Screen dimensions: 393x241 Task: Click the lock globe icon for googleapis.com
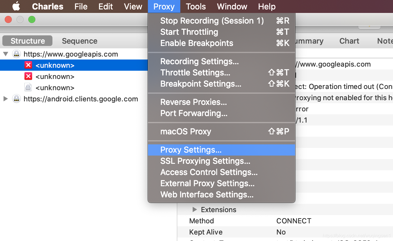[x=16, y=54]
